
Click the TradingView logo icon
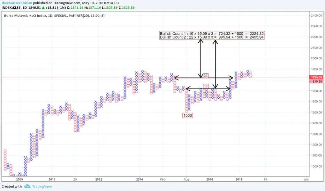(27, 186)
